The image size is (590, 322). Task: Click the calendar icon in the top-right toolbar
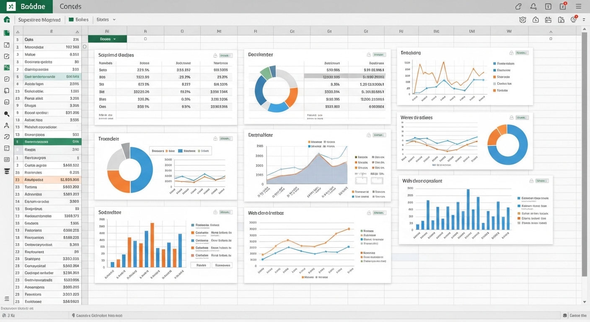548,20
